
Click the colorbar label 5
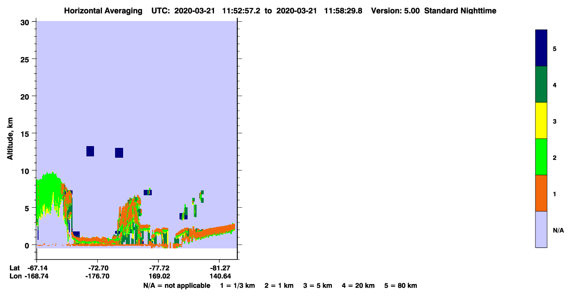click(555, 49)
